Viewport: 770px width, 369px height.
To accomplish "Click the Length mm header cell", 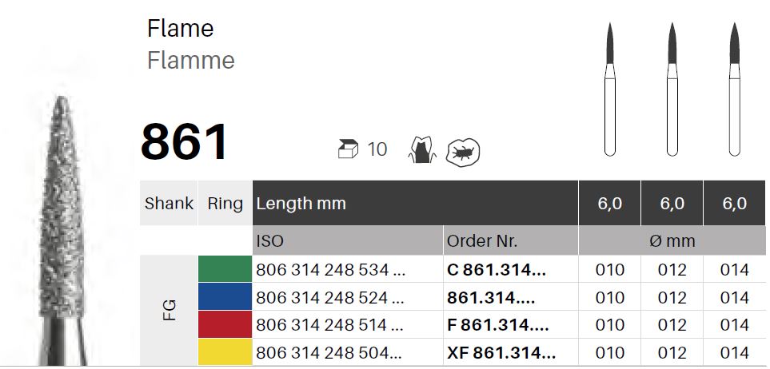I will (x=416, y=203).
